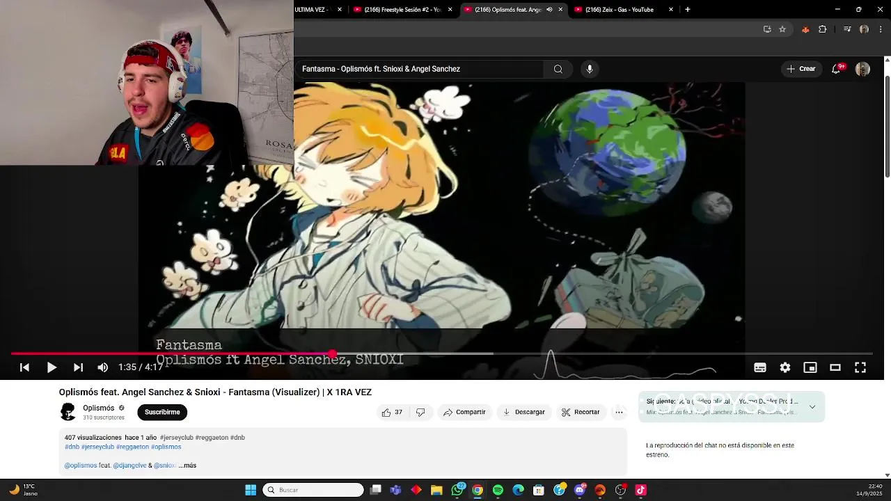Close the Zeix - Gas tab
Image resolution: width=891 pixels, height=501 pixels.
671,10
